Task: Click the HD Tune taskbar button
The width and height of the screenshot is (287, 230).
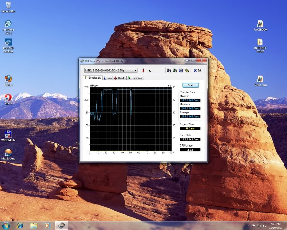Action: (x=62, y=226)
